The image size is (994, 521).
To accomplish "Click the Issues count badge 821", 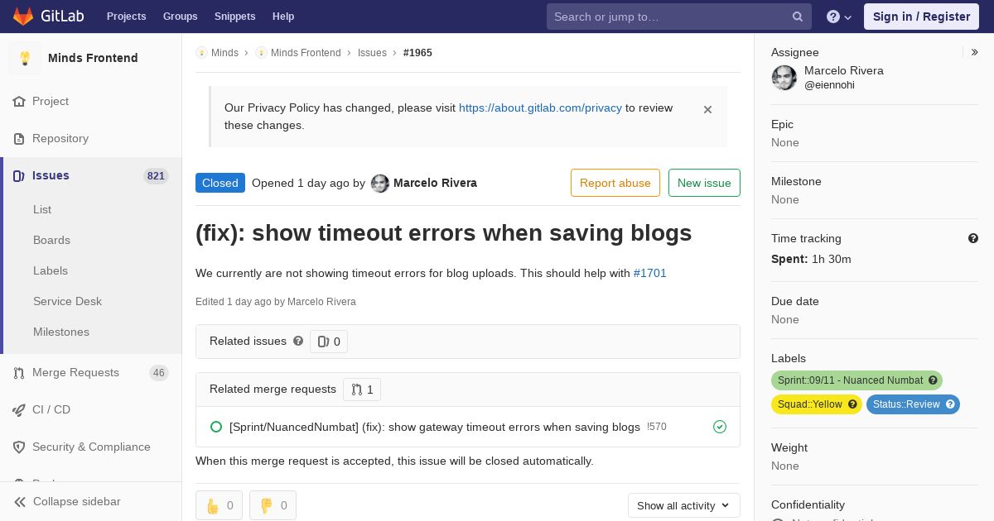I will click(156, 175).
